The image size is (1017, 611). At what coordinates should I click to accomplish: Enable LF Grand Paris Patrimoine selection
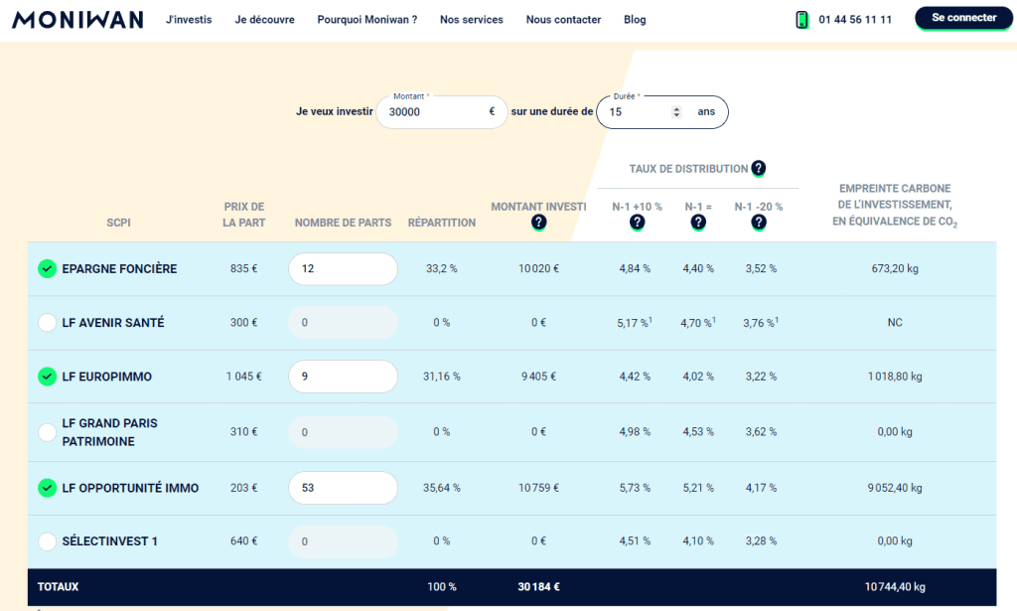tap(47, 431)
